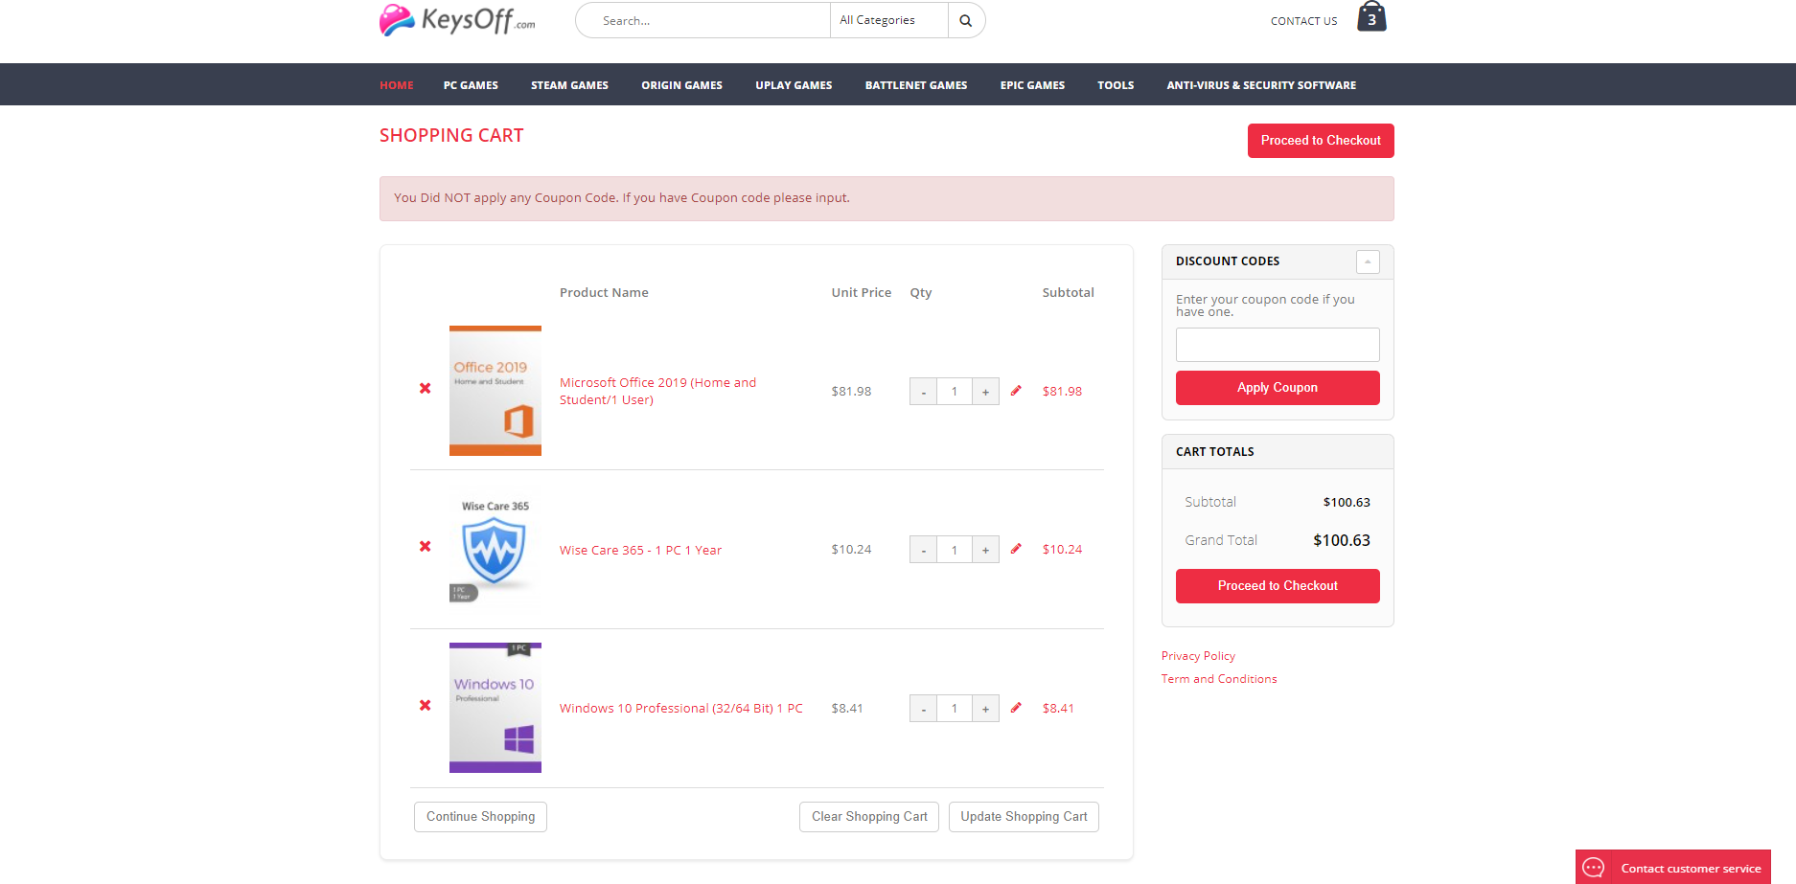Click Contact customer service label
1796x884 pixels.
[1691, 869]
